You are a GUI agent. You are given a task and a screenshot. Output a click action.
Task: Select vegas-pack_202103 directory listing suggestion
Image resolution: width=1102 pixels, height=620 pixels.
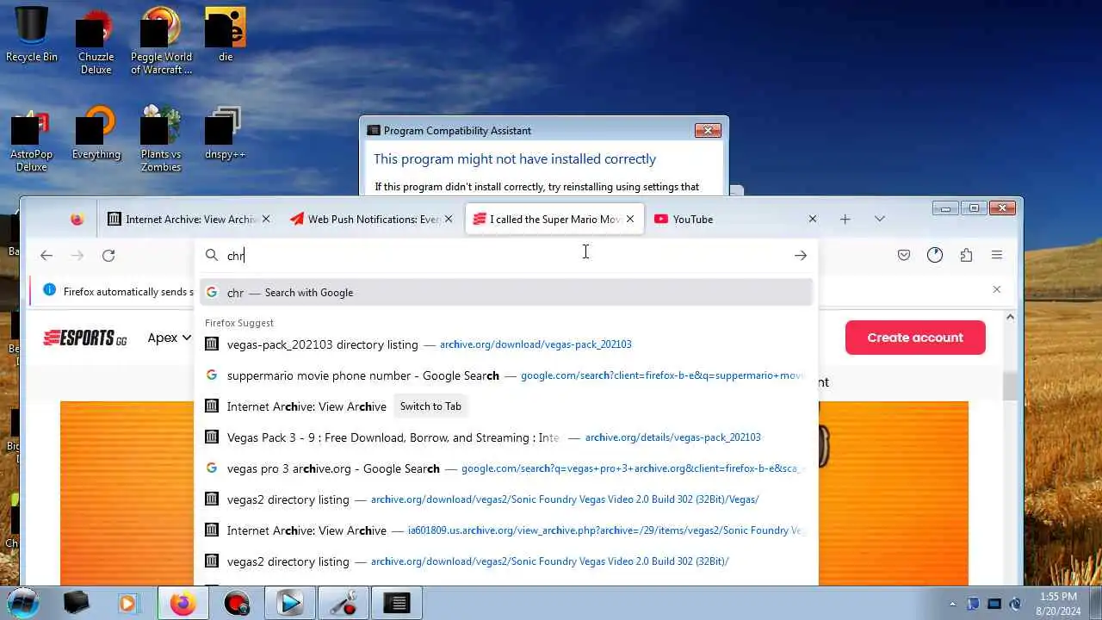[x=506, y=344]
